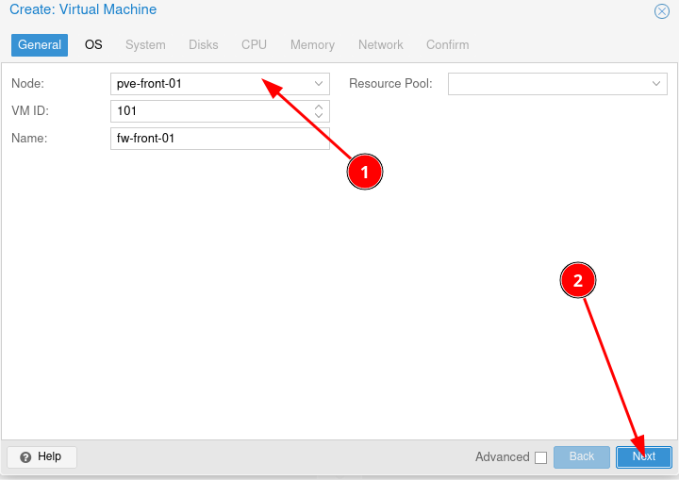679x480 pixels.
Task: Click the Help question mark icon
Action: 25,457
